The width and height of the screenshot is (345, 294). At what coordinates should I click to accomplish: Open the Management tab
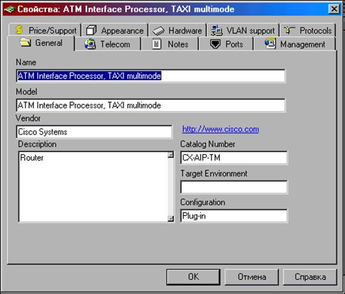click(295, 43)
